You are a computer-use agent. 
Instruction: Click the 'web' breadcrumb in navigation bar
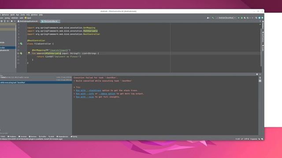(x=21, y=18)
